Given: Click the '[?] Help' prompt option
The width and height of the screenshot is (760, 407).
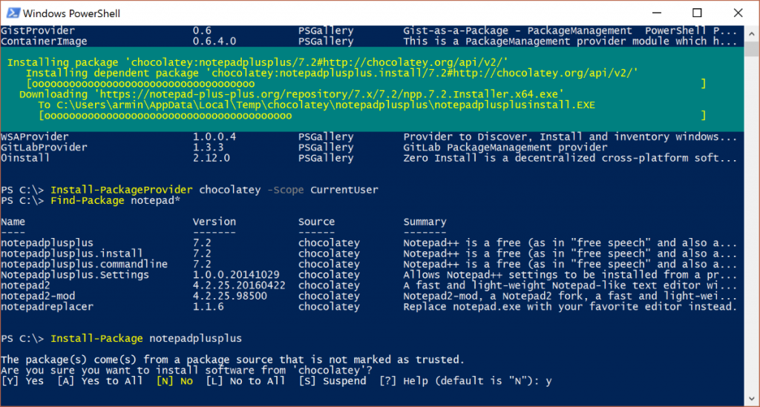Looking at the screenshot, I should (403, 381).
